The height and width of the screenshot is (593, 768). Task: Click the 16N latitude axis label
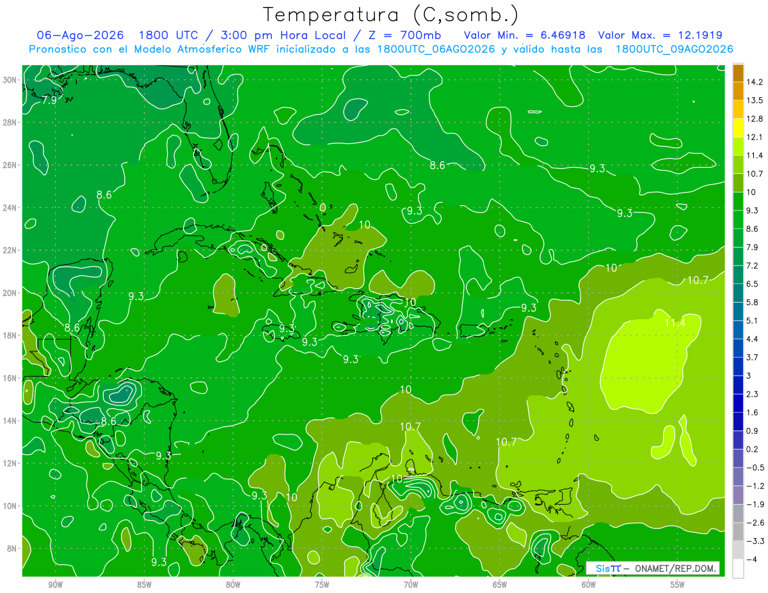[x=11, y=378]
